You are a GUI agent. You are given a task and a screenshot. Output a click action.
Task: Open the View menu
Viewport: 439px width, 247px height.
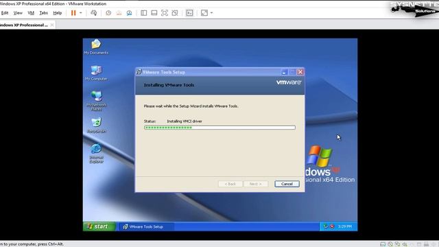coord(18,13)
